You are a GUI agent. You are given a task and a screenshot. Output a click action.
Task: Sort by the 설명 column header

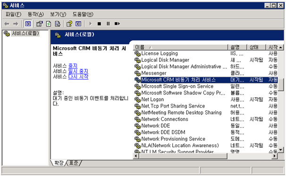click(x=237, y=47)
